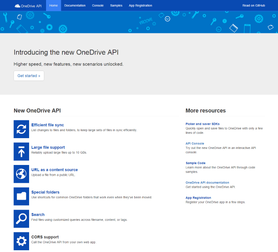Click 'Learn more about the OneDrive API through code samples' text
The width and height of the screenshot is (278, 252).
[220, 170]
